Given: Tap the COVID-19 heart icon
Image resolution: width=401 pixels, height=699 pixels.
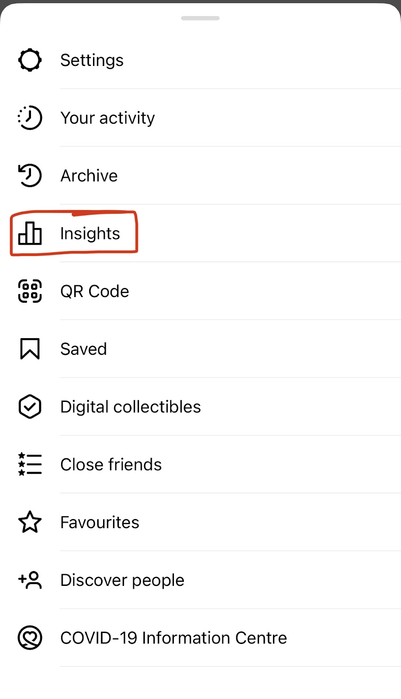Looking at the screenshot, I should tap(30, 638).
